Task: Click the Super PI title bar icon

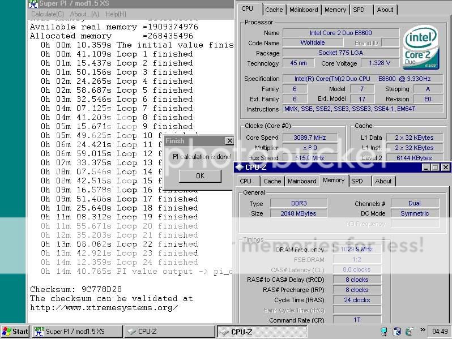Action: click(33, 4)
